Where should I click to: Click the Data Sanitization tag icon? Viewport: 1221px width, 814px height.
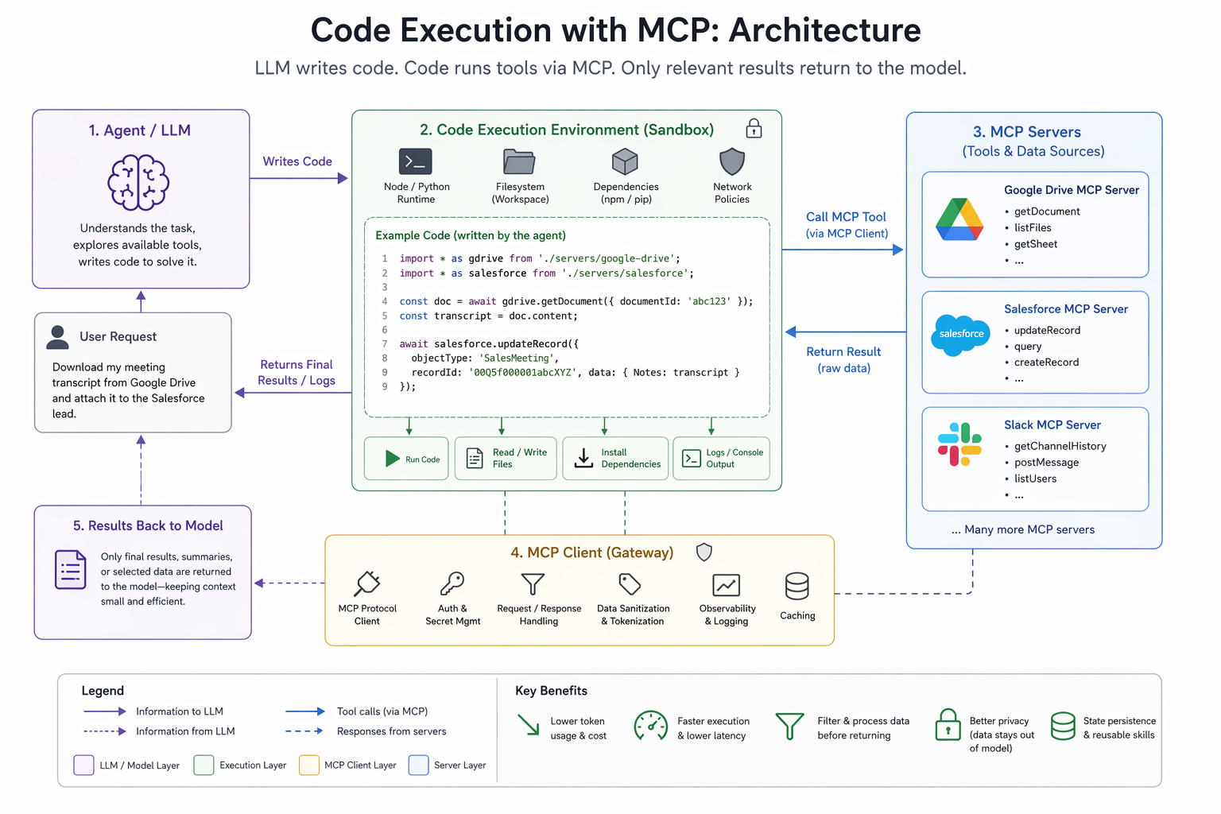tap(630, 584)
